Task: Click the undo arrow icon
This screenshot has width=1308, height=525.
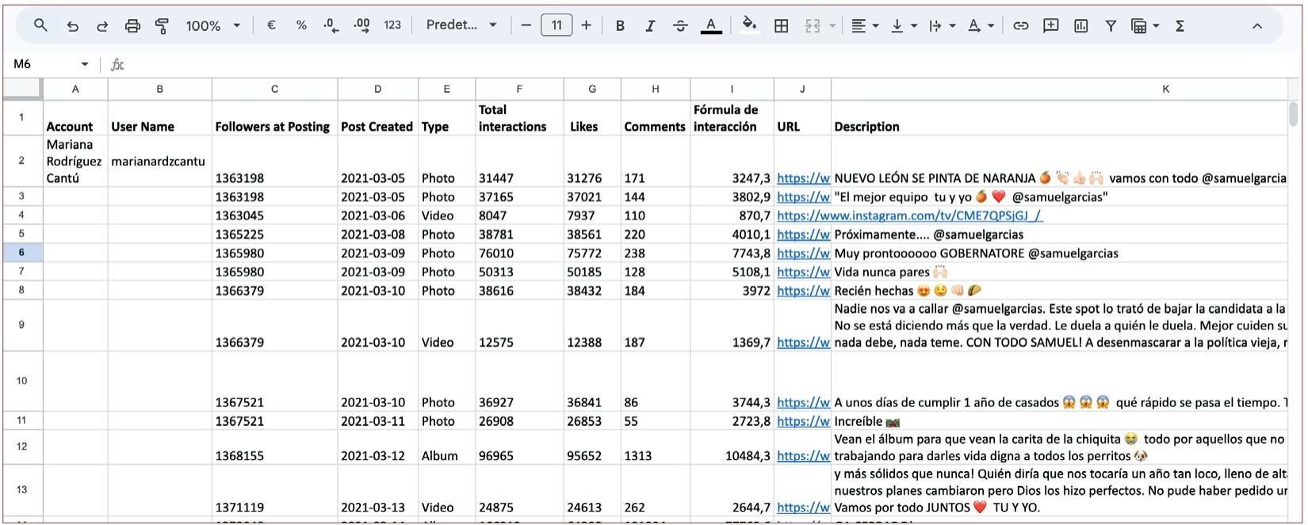Action: pyautogui.click(x=73, y=25)
